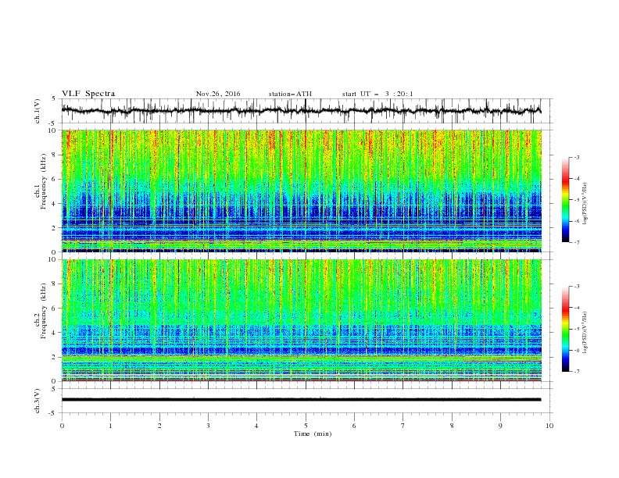Click the '-3' tick on ch.1 colorbar
The height and width of the screenshot is (478, 619).
pyautogui.click(x=576, y=157)
